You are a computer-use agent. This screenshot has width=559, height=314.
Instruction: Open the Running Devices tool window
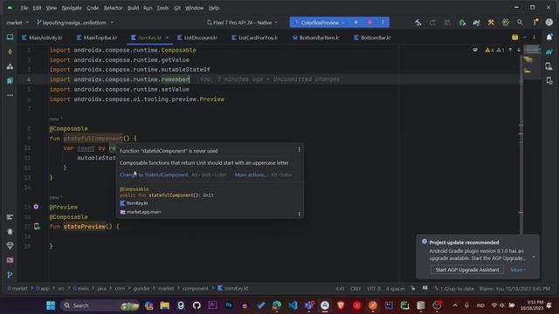[x=549, y=81]
